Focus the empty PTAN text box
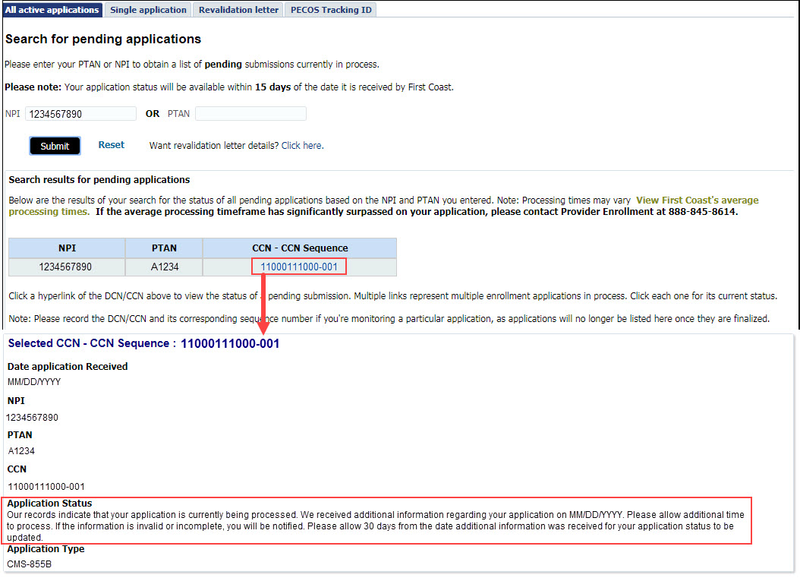 (x=250, y=114)
